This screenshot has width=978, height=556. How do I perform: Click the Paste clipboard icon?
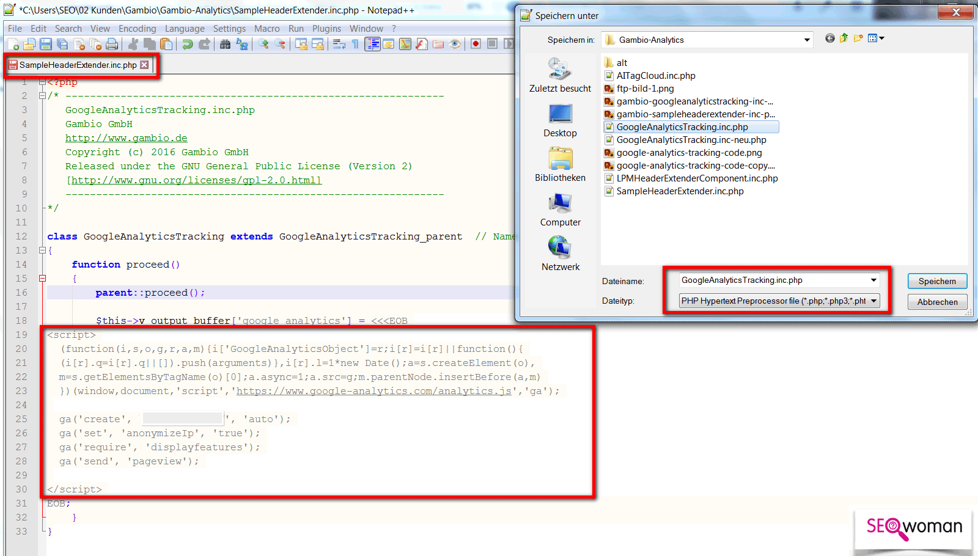pos(166,44)
